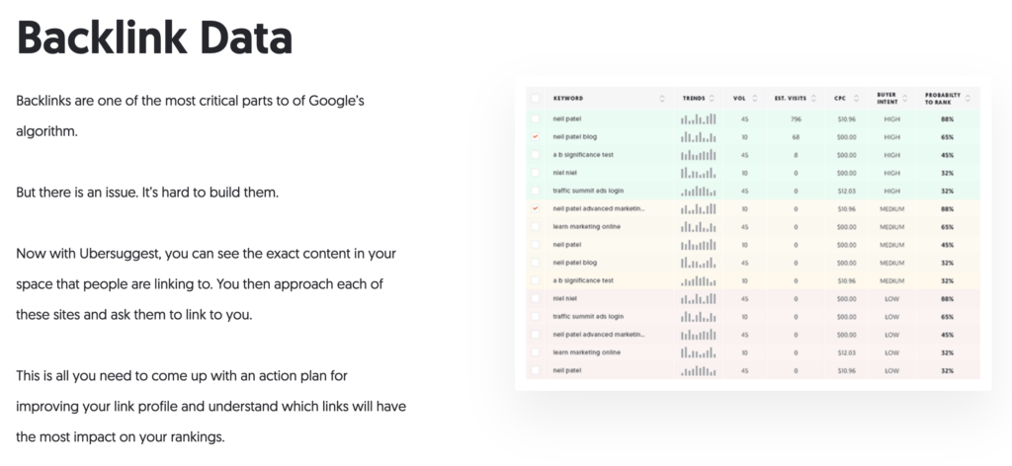This screenshot has width=1012, height=466.
Task: Click the Buyer Intent header label
Action: coord(887,99)
